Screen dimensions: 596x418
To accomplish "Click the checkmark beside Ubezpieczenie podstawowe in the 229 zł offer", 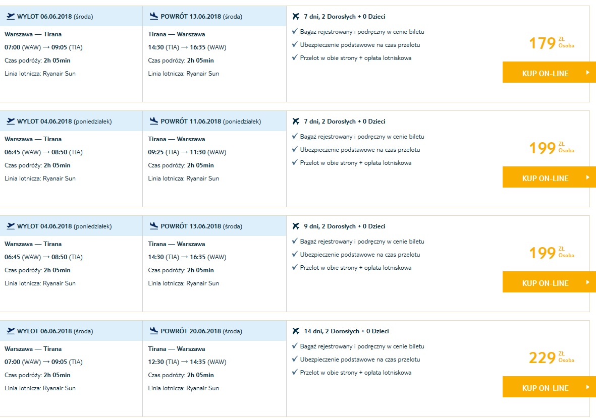I will click(x=295, y=359).
